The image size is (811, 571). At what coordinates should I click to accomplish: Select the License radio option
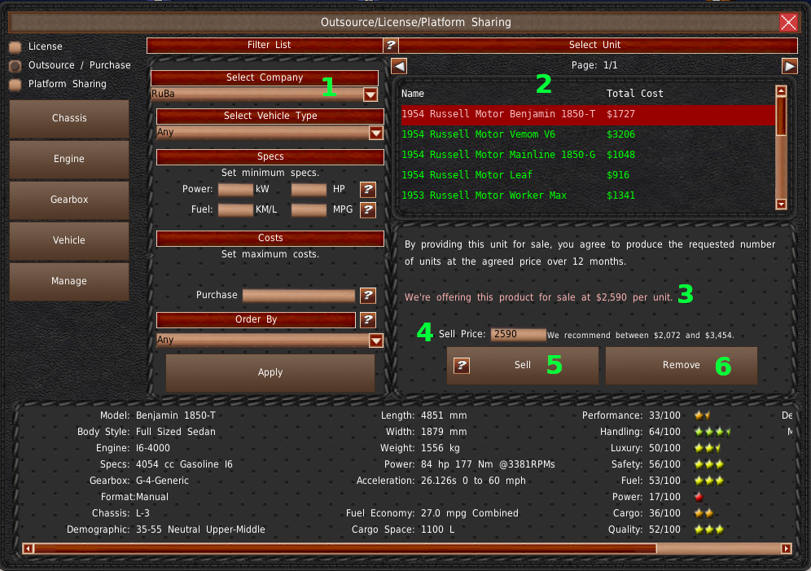15,47
